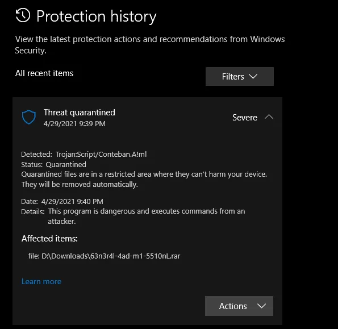Select the Trojan:Script/Conteban.A!ml detection name
The width and height of the screenshot is (338, 329).
click(x=101, y=155)
